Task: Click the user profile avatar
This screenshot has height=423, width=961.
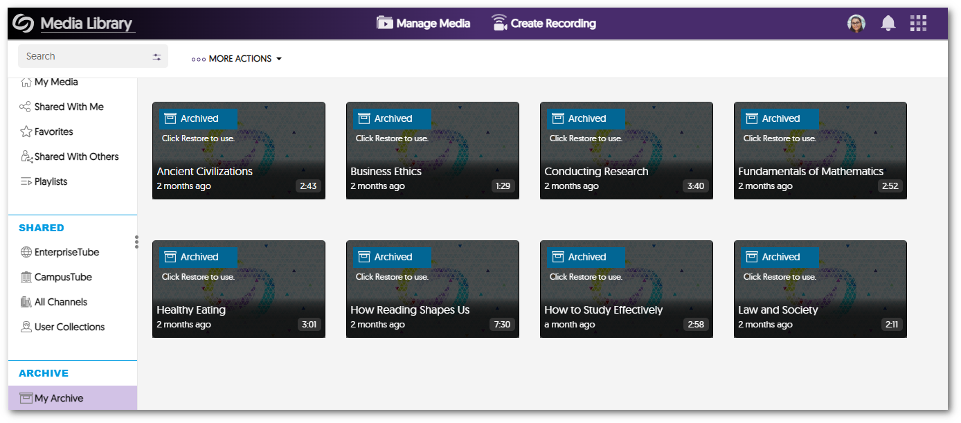Action: coord(856,24)
